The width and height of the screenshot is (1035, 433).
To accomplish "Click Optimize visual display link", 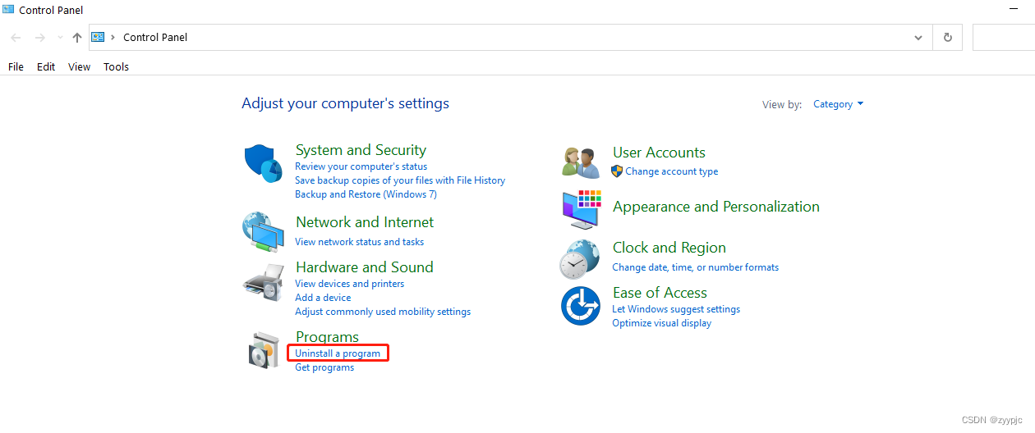I will tap(662, 323).
